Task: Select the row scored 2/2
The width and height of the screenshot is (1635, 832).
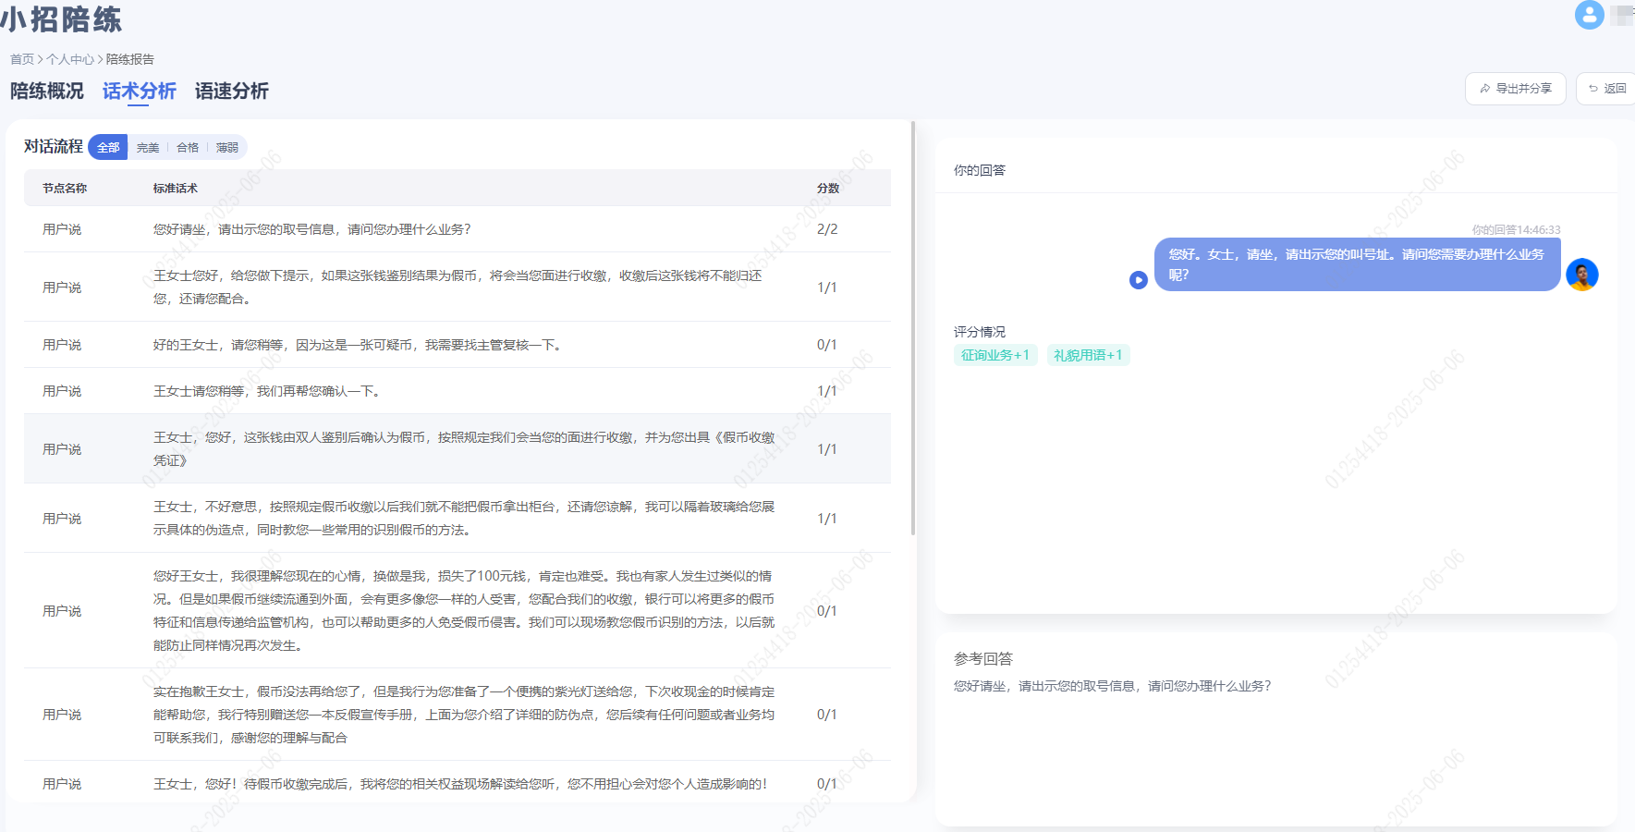Action: coord(458,229)
